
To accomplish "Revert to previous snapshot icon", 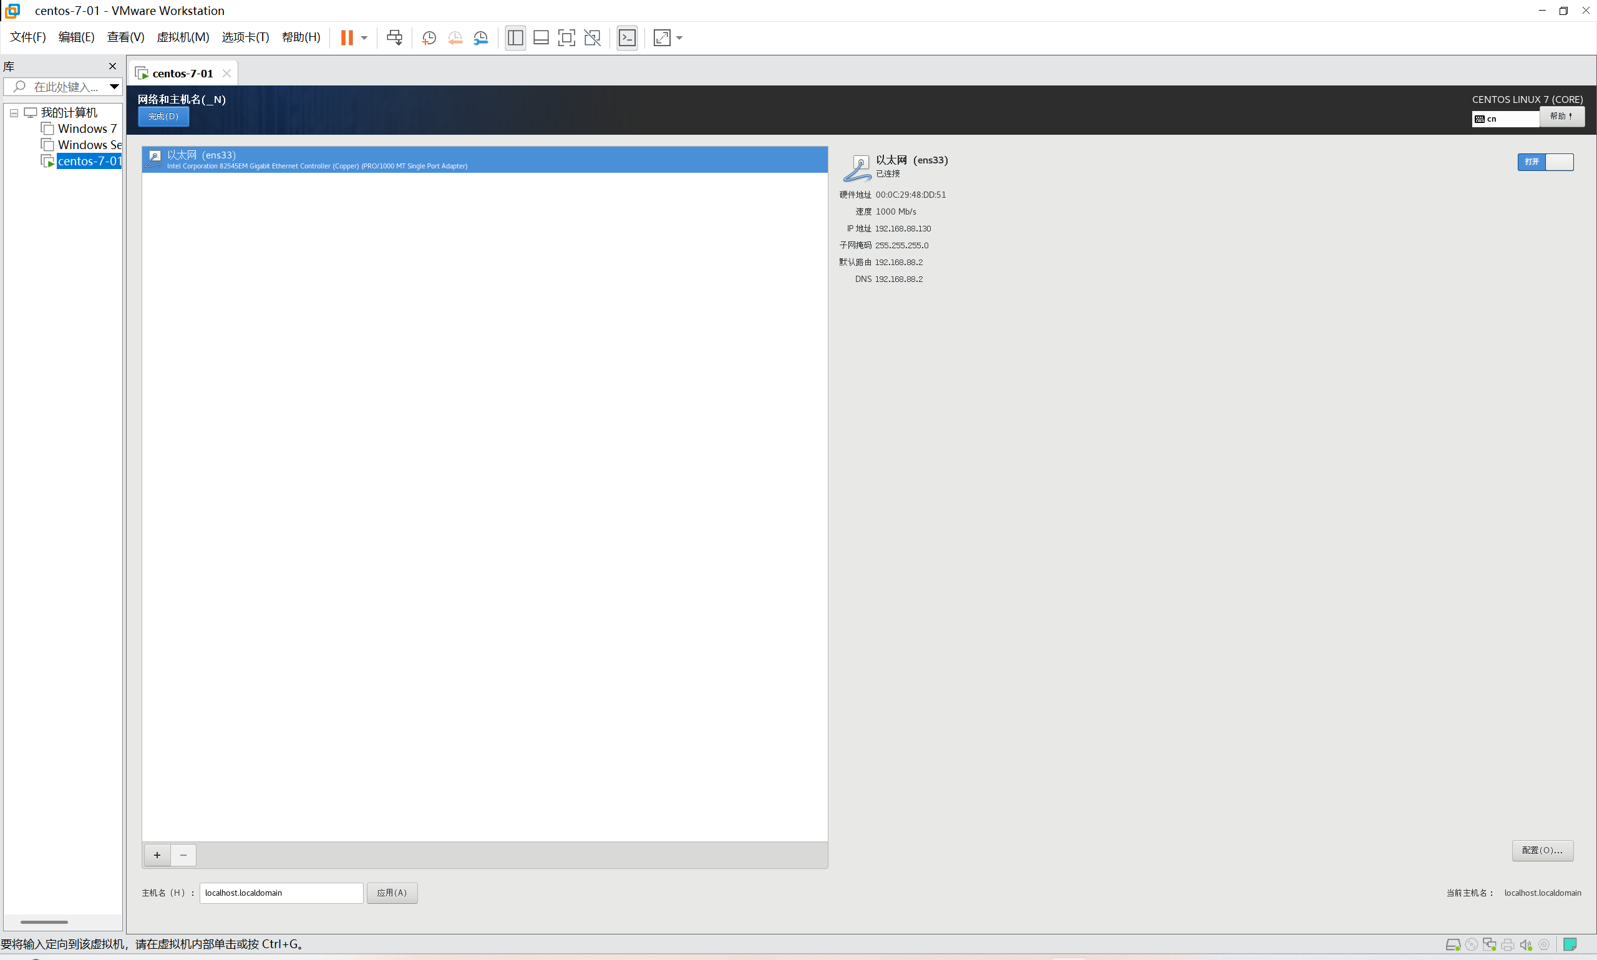I will [x=455, y=37].
